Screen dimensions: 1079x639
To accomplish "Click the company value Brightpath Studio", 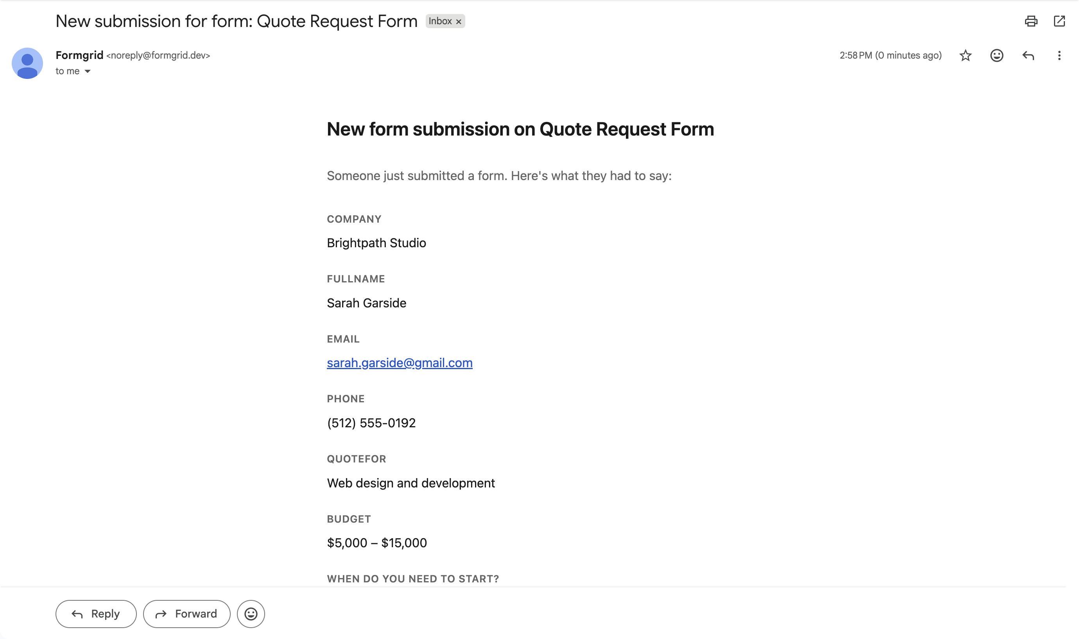I will pyautogui.click(x=376, y=243).
